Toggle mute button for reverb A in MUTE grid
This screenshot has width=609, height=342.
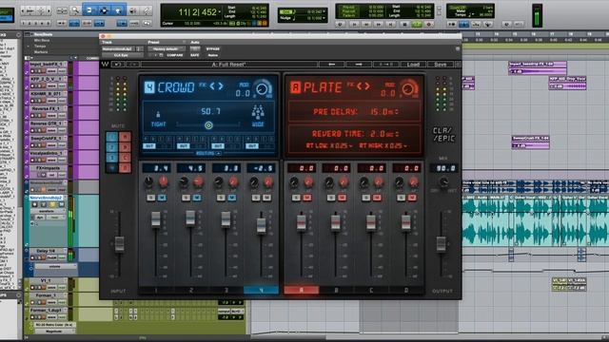[x=125, y=137]
